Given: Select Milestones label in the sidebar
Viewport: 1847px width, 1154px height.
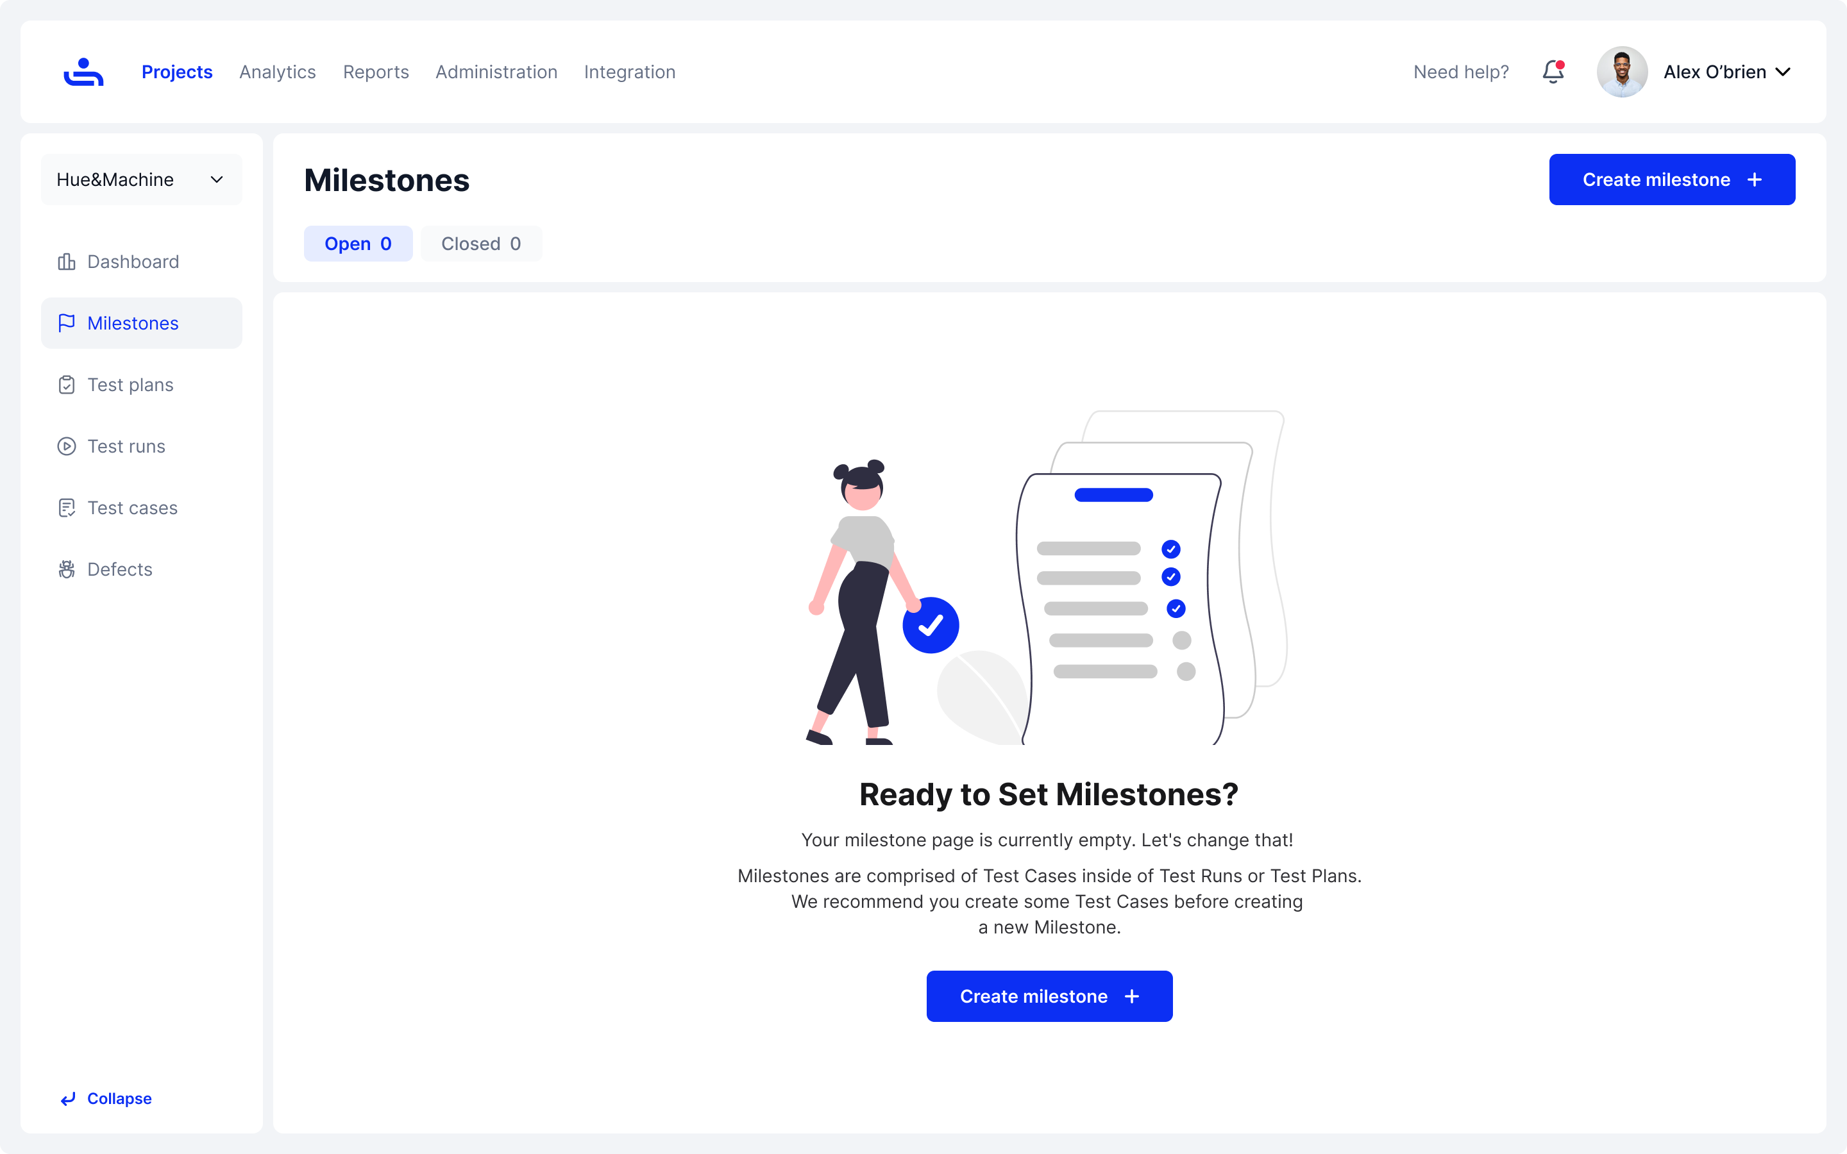Looking at the screenshot, I should [133, 323].
